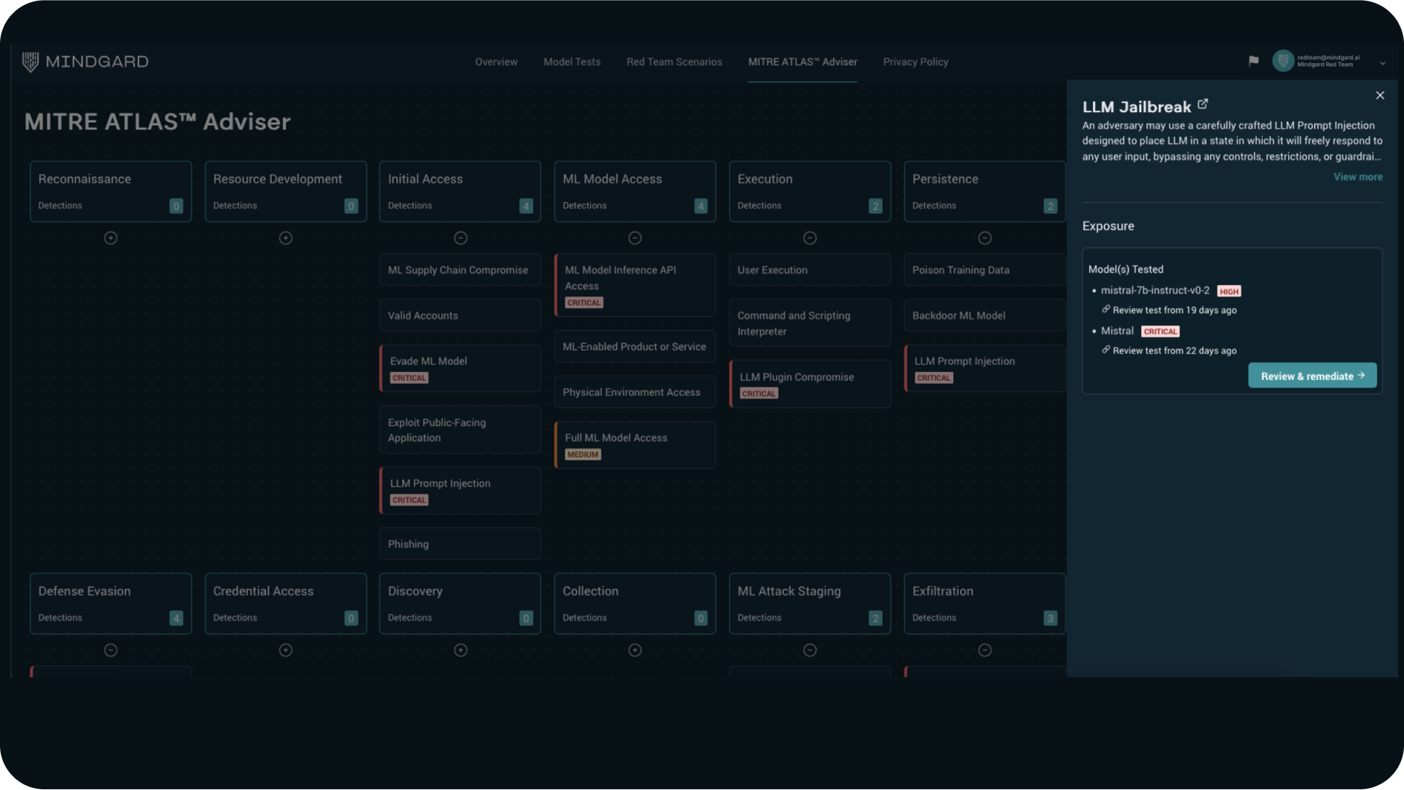This screenshot has height=790, width=1404.
Task: Open Exploit Public-Facing Application technique
Action: click(x=460, y=430)
